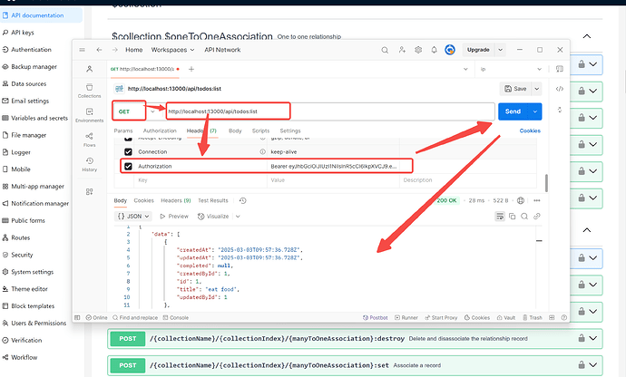Click the Upgrade button
Screen dimensions: 626x377
(x=478, y=50)
